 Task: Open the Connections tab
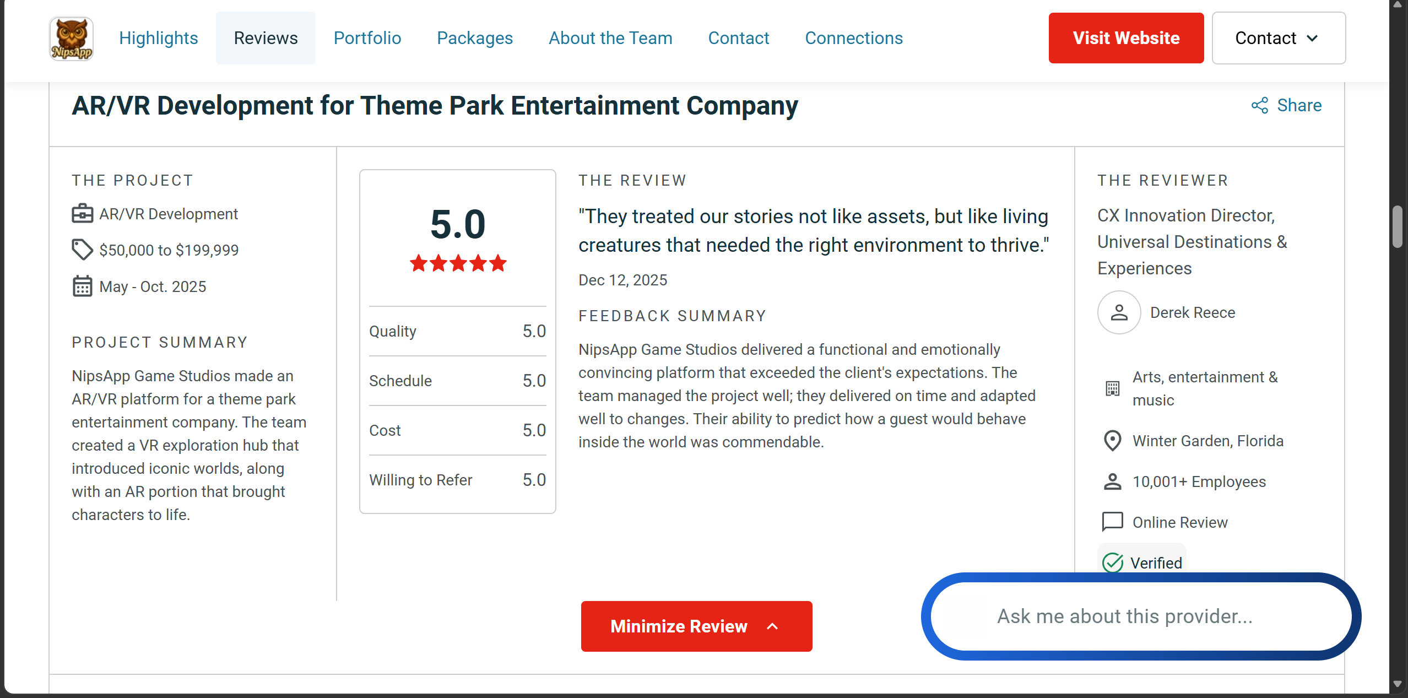click(x=854, y=38)
